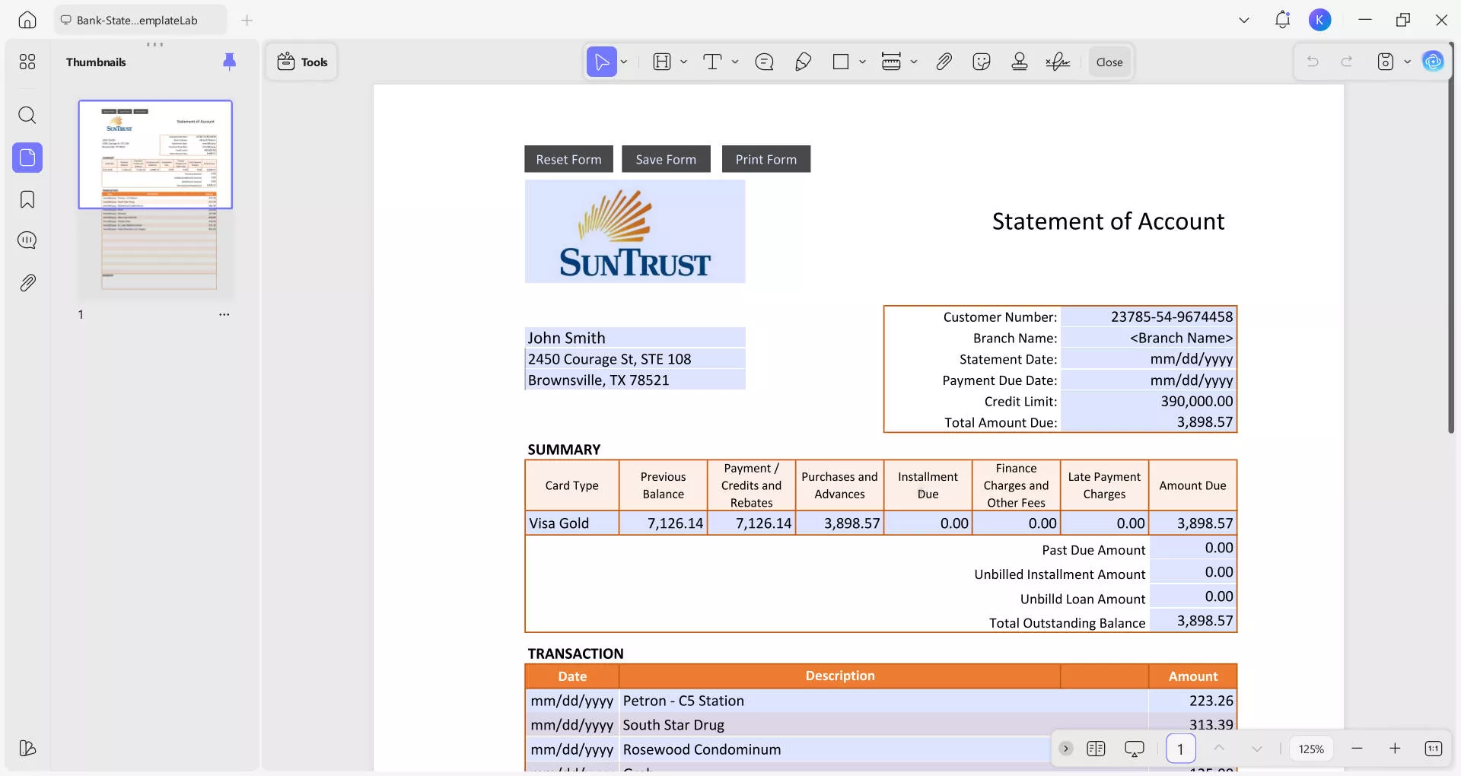Open the Comment annotation tool
1461x776 pixels.
point(765,62)
